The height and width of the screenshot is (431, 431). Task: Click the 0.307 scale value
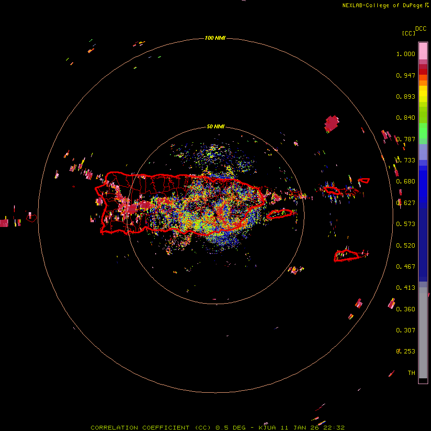click(406, 330)
